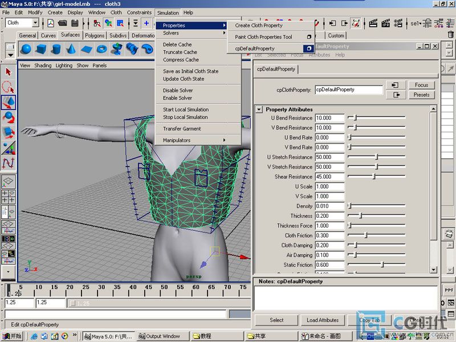Click the cpClothProperty name field
Viewport: 456px width, 342px height.
tap(349, 89)
